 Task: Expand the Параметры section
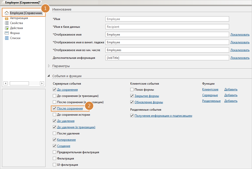[x=49, y=66]
